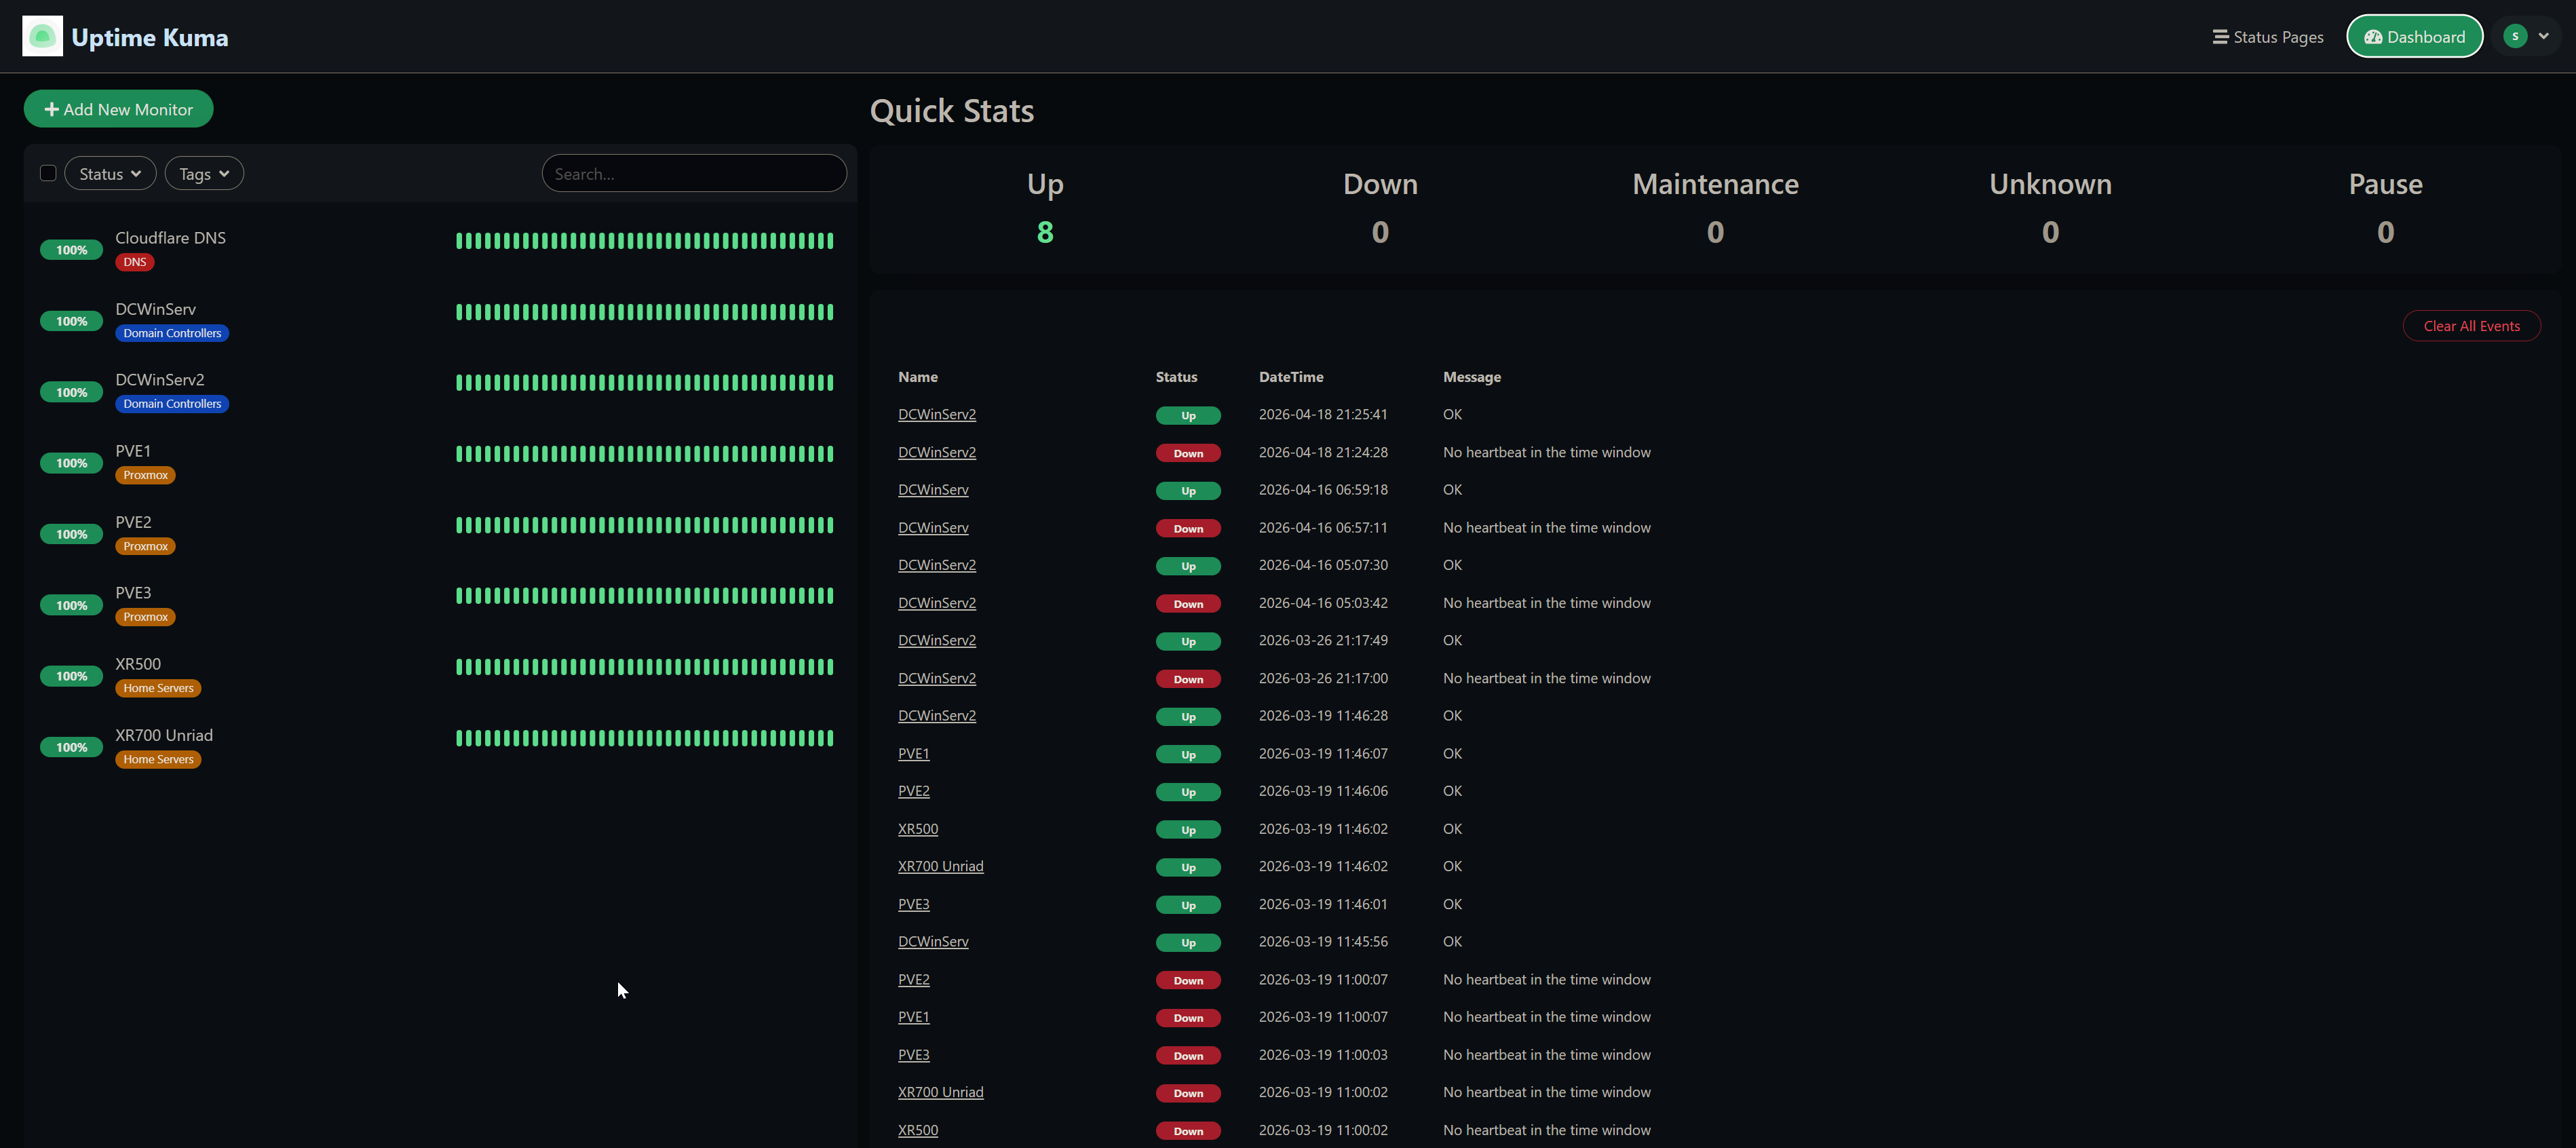The image size is (2576, 1148).
Task: Open the Status filter dropdown
Action: [x=109, y=173]
